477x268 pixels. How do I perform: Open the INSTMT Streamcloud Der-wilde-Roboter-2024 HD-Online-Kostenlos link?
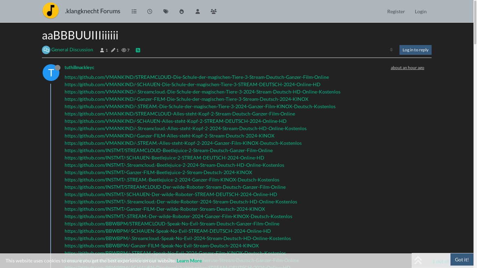click(x=181, y=202)
